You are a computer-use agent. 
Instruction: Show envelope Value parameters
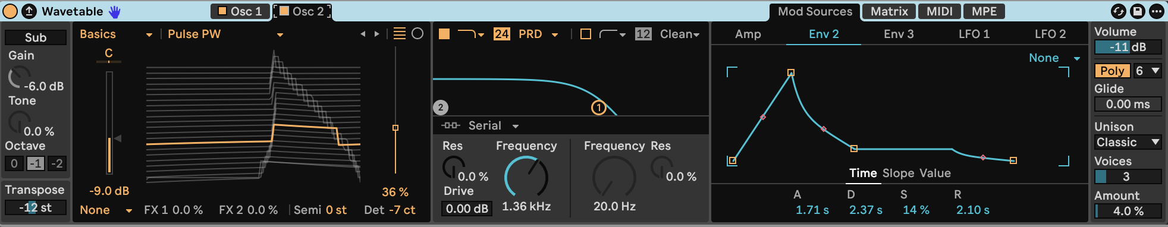click(x=935, y=174)
